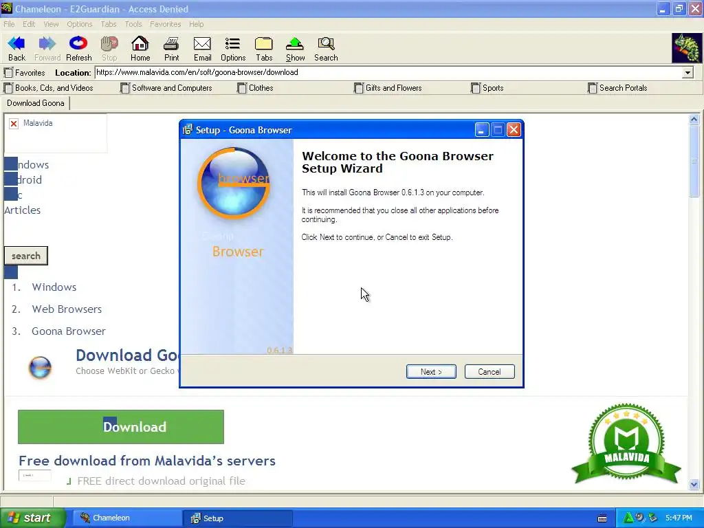
Task: Open the Favorites button beside Location
Action: tap(24, 73)
